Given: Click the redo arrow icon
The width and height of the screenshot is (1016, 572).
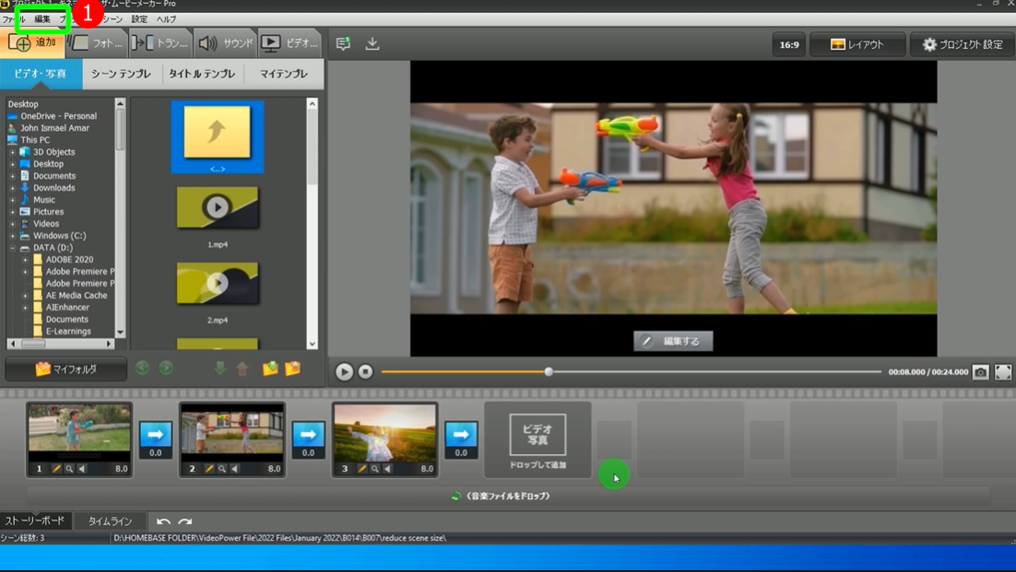Looking at the screenshot, I should [x=185, y=521].
